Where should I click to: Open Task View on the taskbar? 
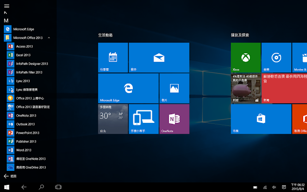click(58, 187)
